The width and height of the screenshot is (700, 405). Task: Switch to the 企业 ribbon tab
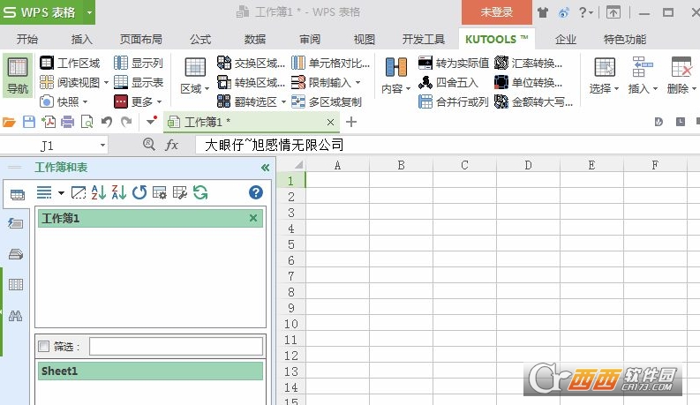coord(566,39)
